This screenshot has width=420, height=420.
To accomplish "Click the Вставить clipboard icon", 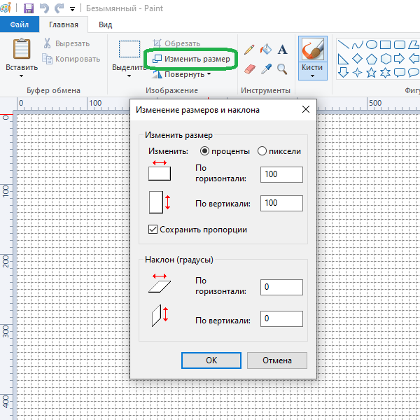I will (22, 48).
